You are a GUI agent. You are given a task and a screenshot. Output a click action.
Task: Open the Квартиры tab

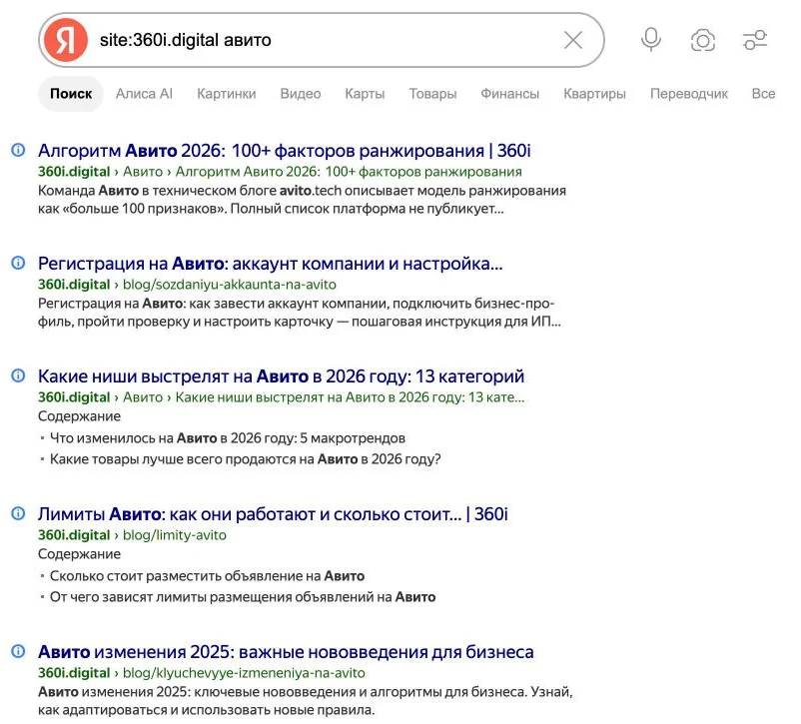594,94
